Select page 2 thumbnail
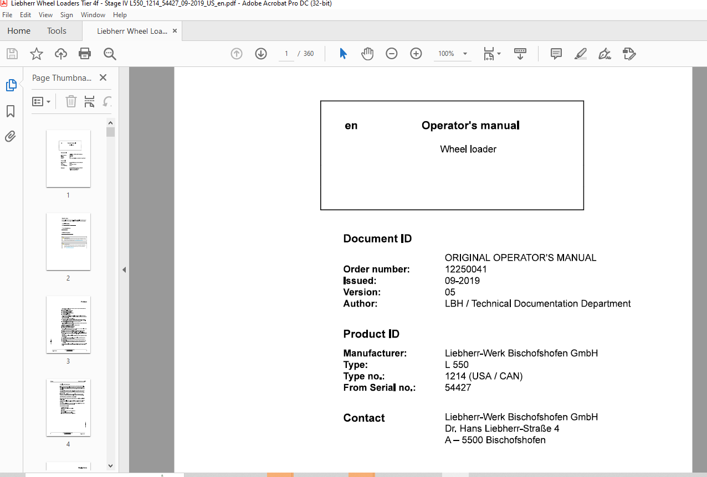The image size is (707, 477). (68, 242)
